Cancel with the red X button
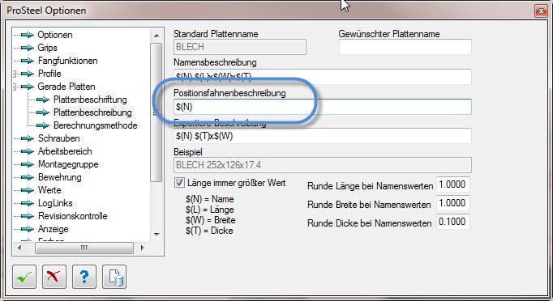 click(x=54, y=277)
